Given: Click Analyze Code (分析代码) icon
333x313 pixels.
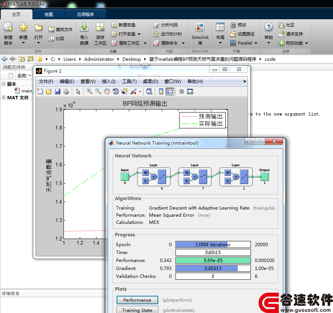Looking at the screenshot, I should 156,25.
